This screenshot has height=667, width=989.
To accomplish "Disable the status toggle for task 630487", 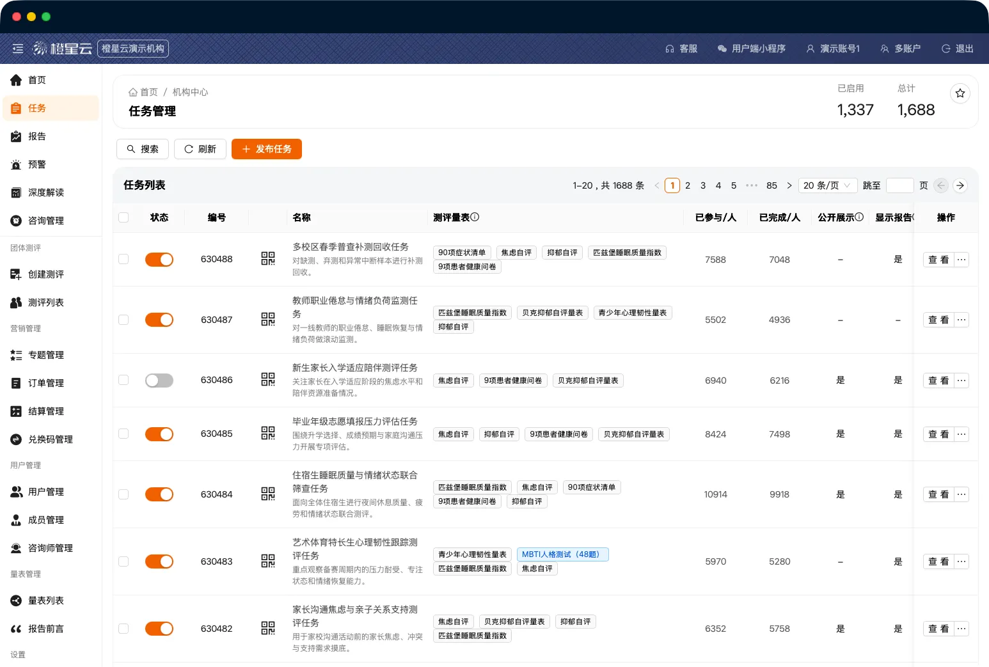I will tap(159, 320).
